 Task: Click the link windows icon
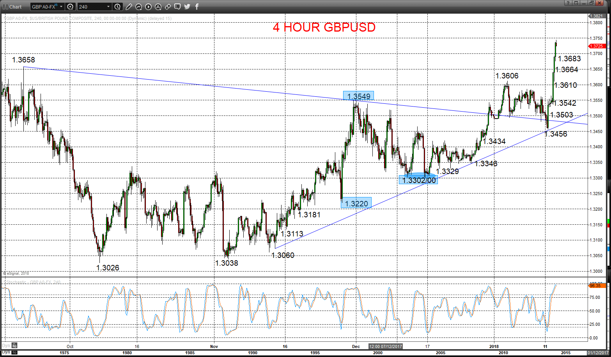(x=168, y=7)
